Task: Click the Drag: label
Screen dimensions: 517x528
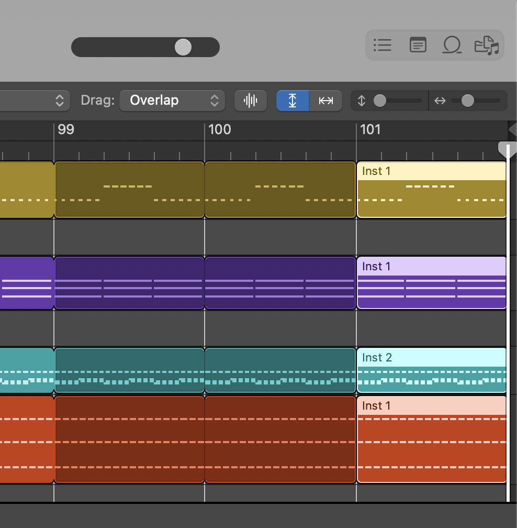Action: (x=97, y=101)
